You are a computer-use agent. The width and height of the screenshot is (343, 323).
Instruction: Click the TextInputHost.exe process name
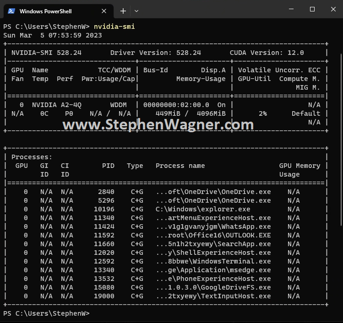coord(213,296)
